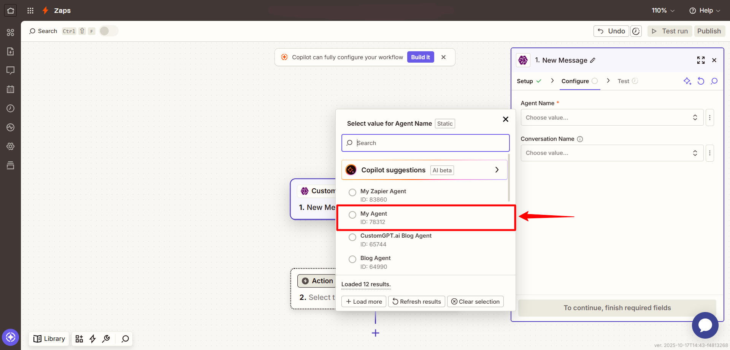Click the Action step card
730x350 pixels.
click(313, 289)
